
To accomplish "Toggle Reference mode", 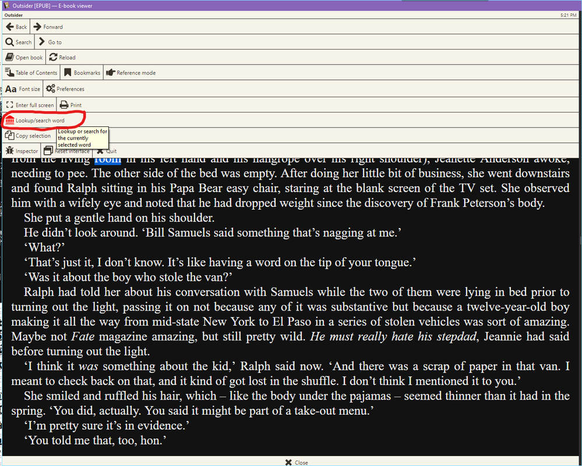I will 130,73.
